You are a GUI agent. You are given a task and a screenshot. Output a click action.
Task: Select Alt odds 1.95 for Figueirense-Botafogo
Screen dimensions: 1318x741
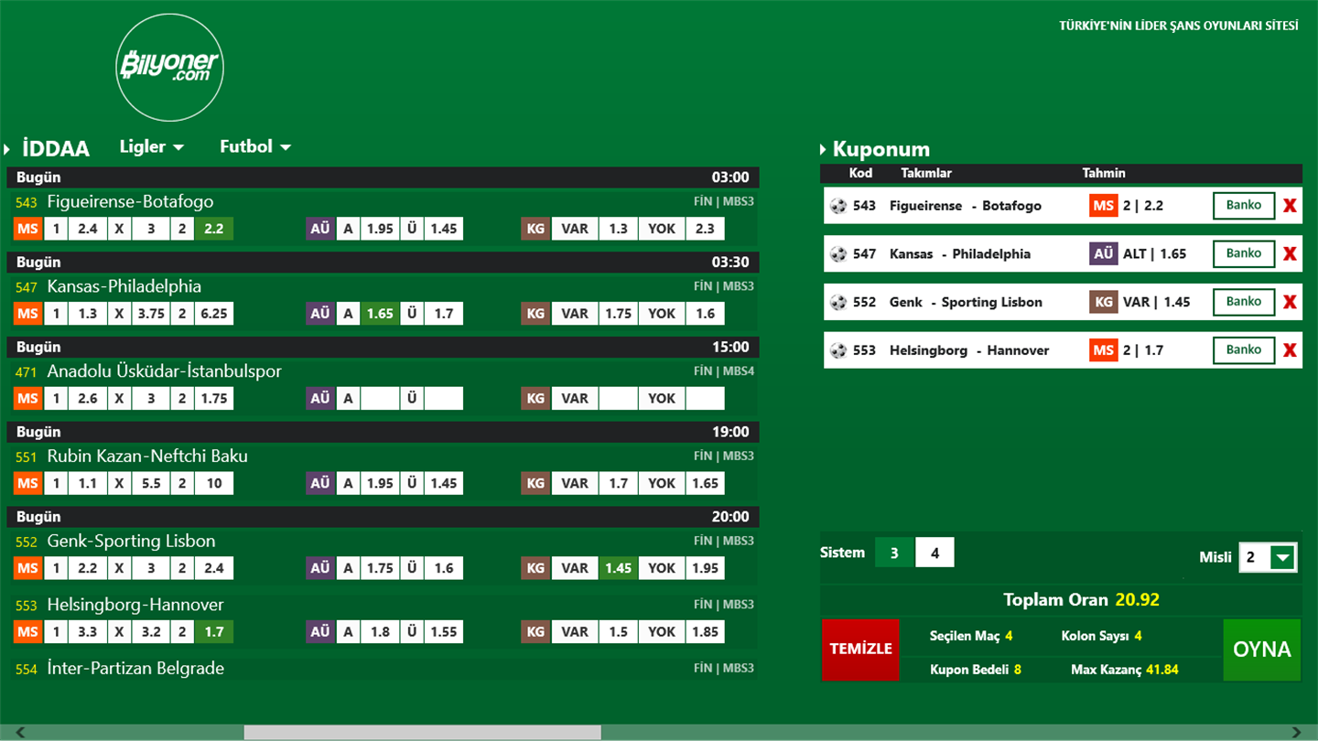click(380, 229)
